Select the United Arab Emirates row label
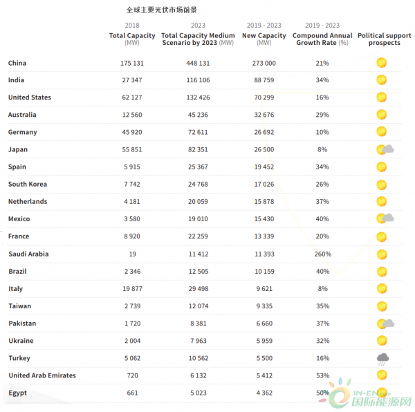415x412 pixels. click(x=42, y=375)
